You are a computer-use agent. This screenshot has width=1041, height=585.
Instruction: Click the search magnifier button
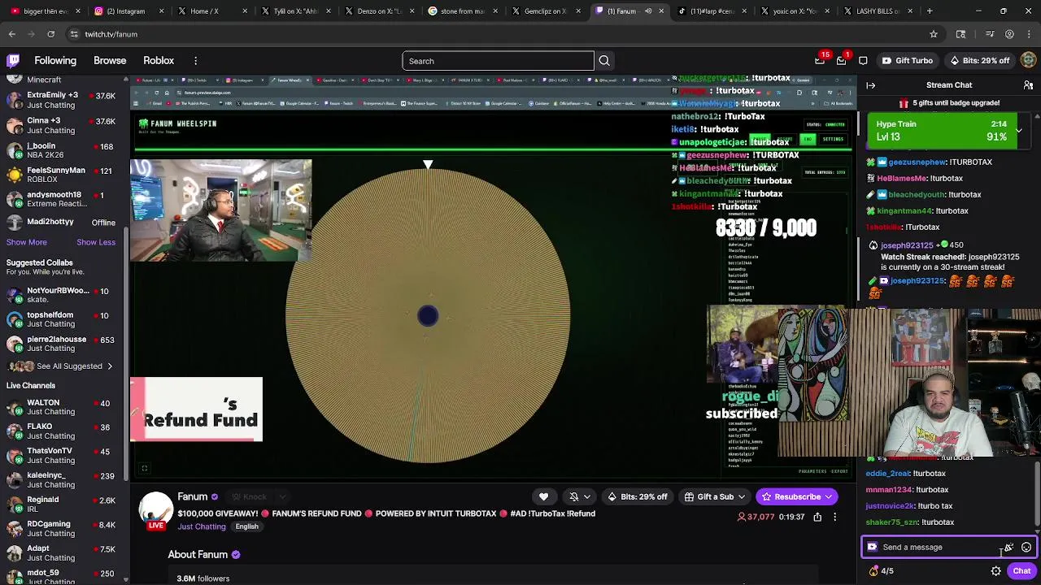pyautogui.click(x=604, y=61)
